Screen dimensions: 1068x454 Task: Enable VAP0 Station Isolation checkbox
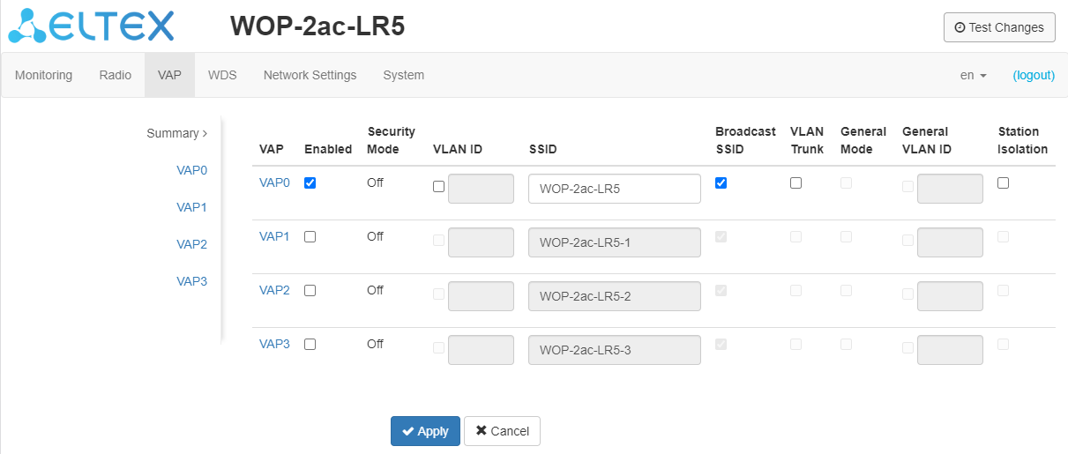(1004, 183)
